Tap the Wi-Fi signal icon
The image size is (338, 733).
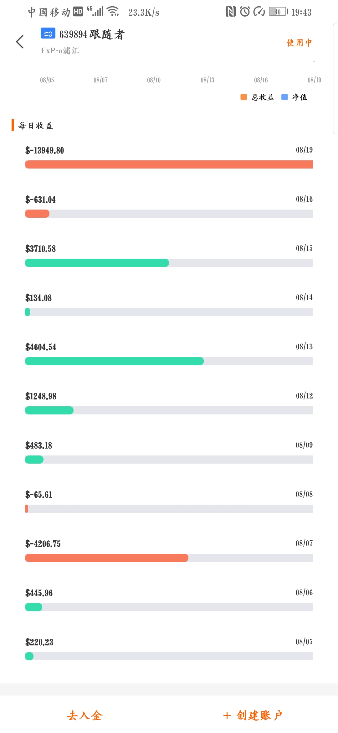(x=113, y=12)
